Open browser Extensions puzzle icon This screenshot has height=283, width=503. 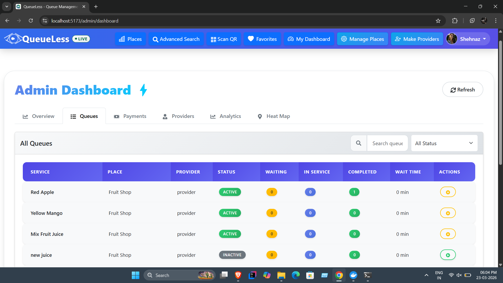pos(455,21)
